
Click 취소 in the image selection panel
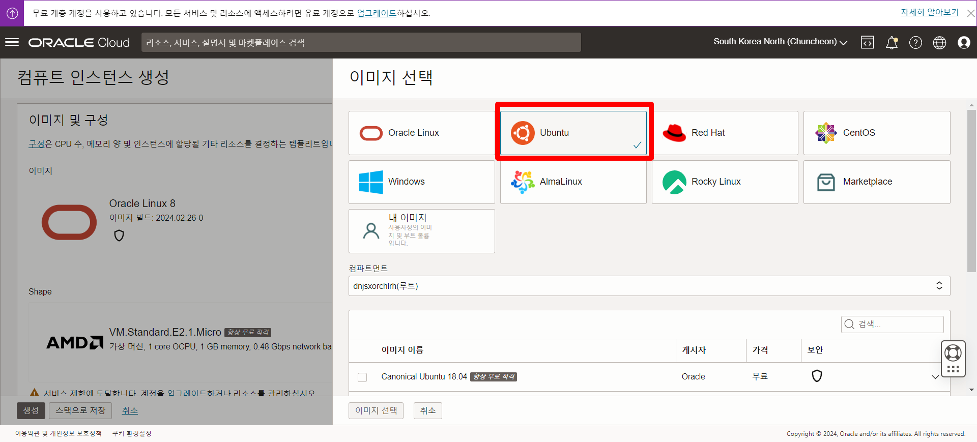coord(427,410)
